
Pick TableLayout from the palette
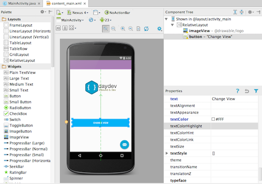pos(18,43)
